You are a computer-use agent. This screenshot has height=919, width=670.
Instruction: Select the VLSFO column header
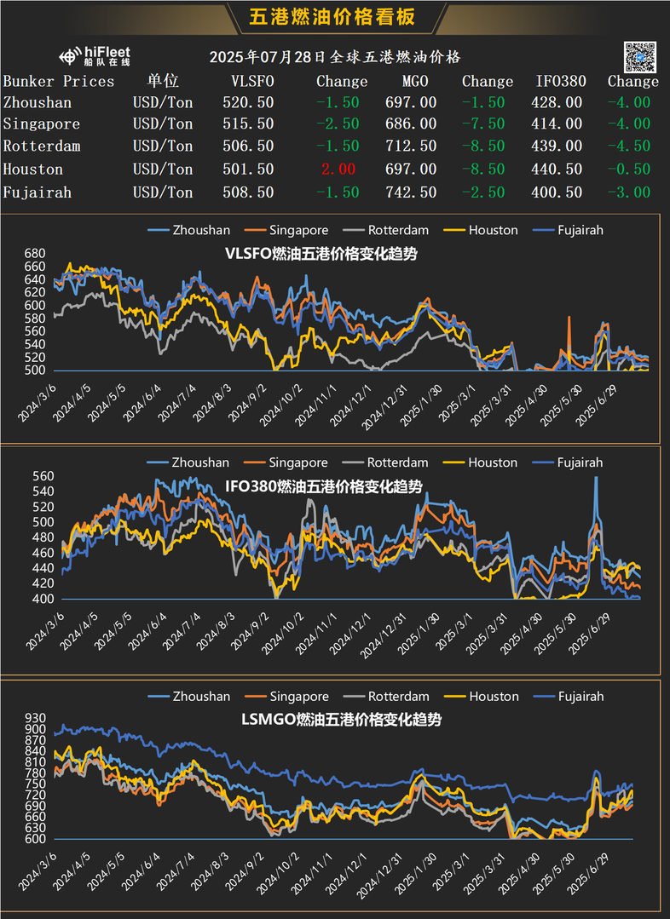pos(252,82)
